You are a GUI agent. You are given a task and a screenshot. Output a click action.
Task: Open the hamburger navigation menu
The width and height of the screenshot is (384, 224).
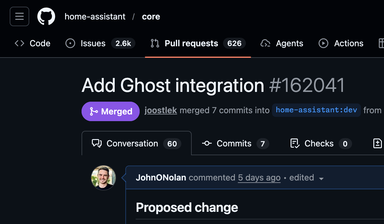pyautogui.click(x=19, y=16)
